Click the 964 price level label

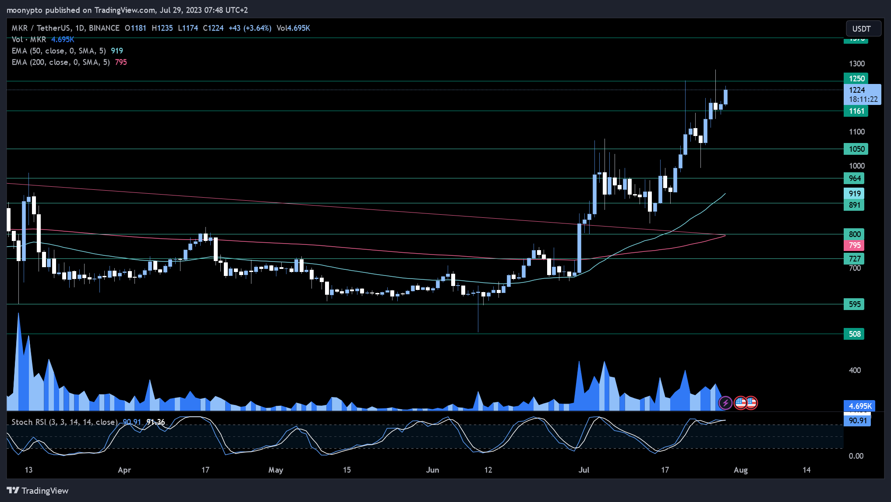[854, 178]
